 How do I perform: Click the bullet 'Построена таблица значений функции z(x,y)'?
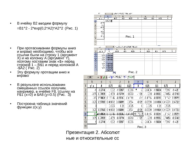[x=42, y=105]
